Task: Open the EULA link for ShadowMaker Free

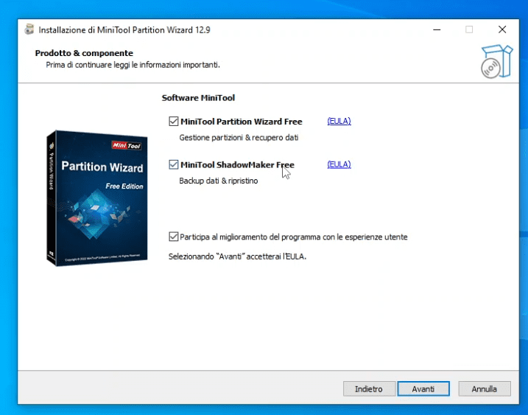Action: click(339, 165)
